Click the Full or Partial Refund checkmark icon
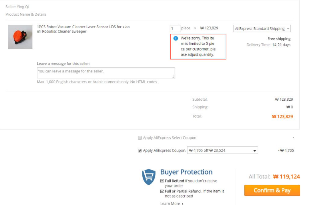327x205 pixels. pos(162,191)
